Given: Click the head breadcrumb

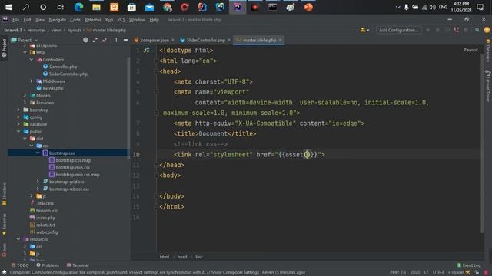Looking at the screenshot, I should pyautogui.click(x=182, y=257).
